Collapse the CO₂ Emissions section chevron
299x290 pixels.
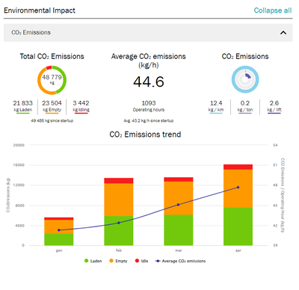[283, 33]
